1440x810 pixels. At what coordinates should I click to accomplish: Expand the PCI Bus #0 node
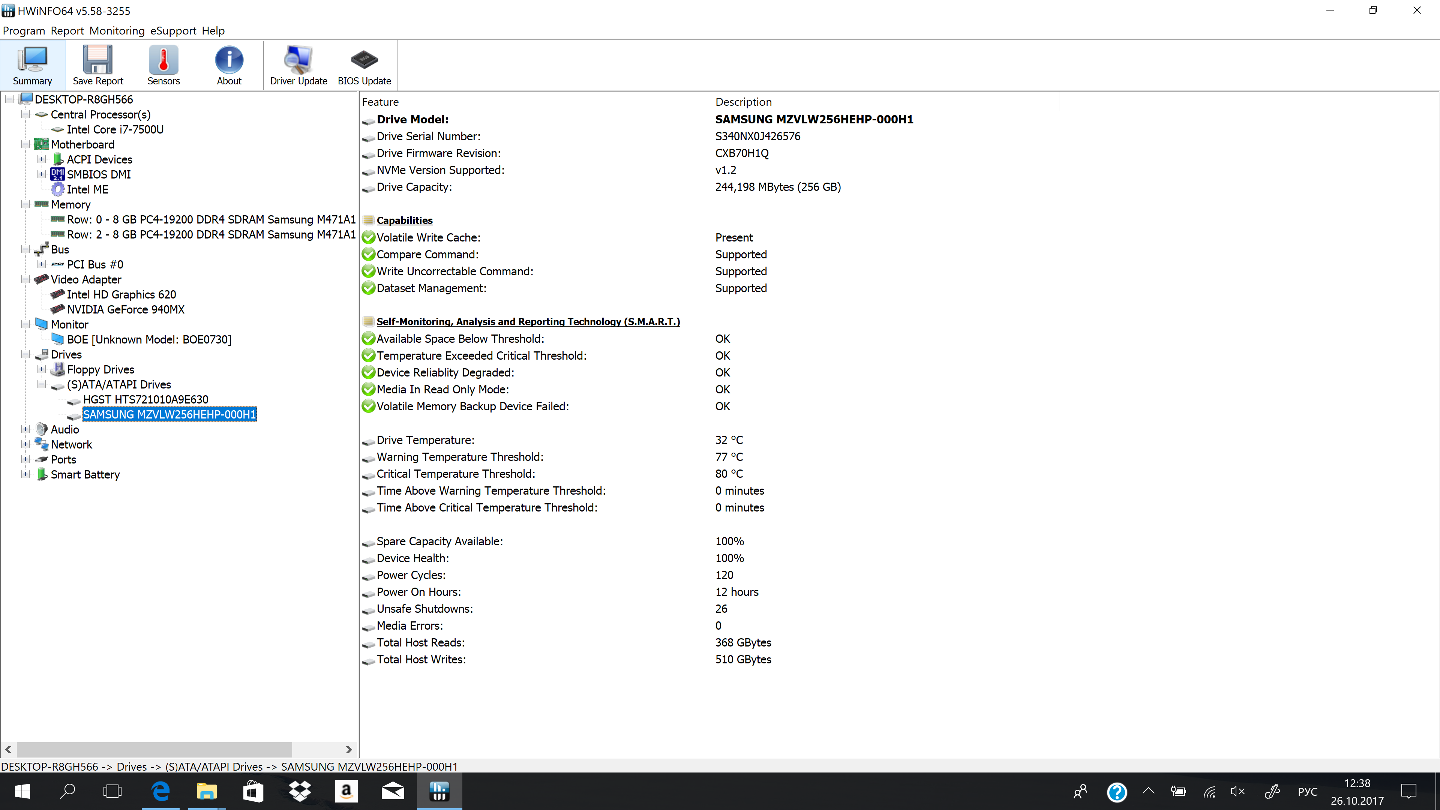pyautogui.click(x=41, y=264)
